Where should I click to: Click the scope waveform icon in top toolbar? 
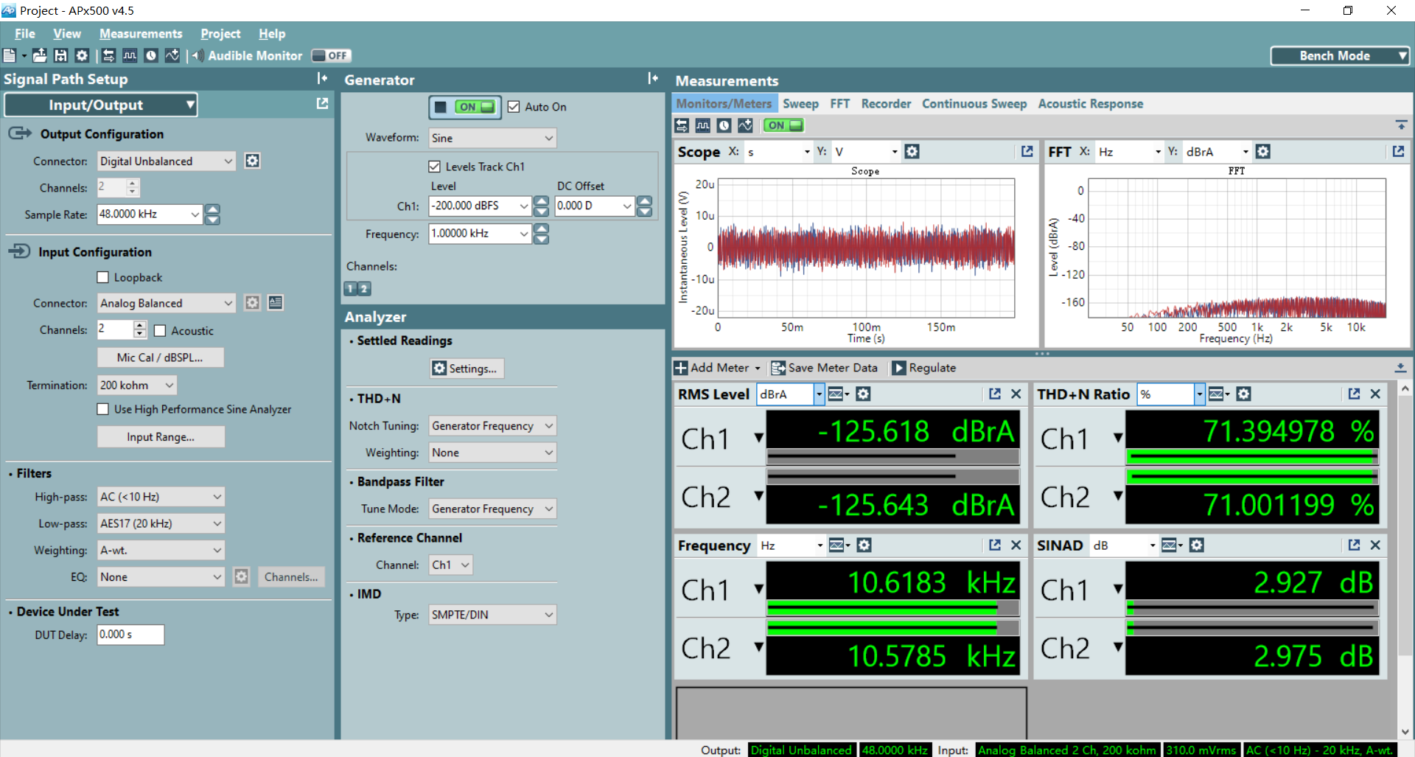130,55
